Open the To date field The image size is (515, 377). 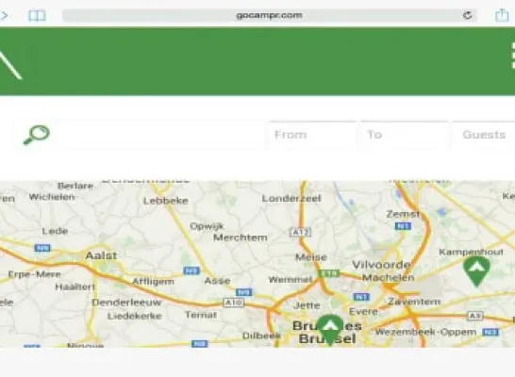click(x=405, y=135)
